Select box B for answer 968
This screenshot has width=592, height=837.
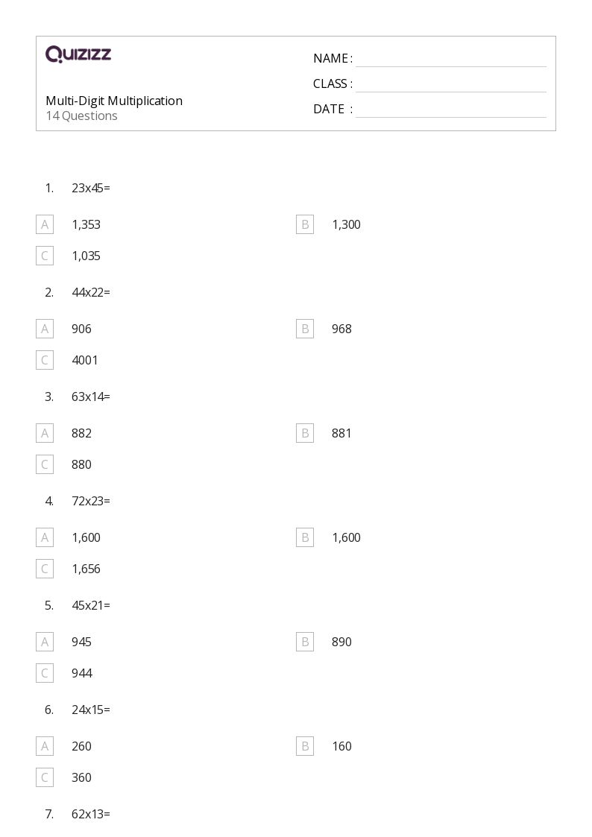[x=305, y=329]
